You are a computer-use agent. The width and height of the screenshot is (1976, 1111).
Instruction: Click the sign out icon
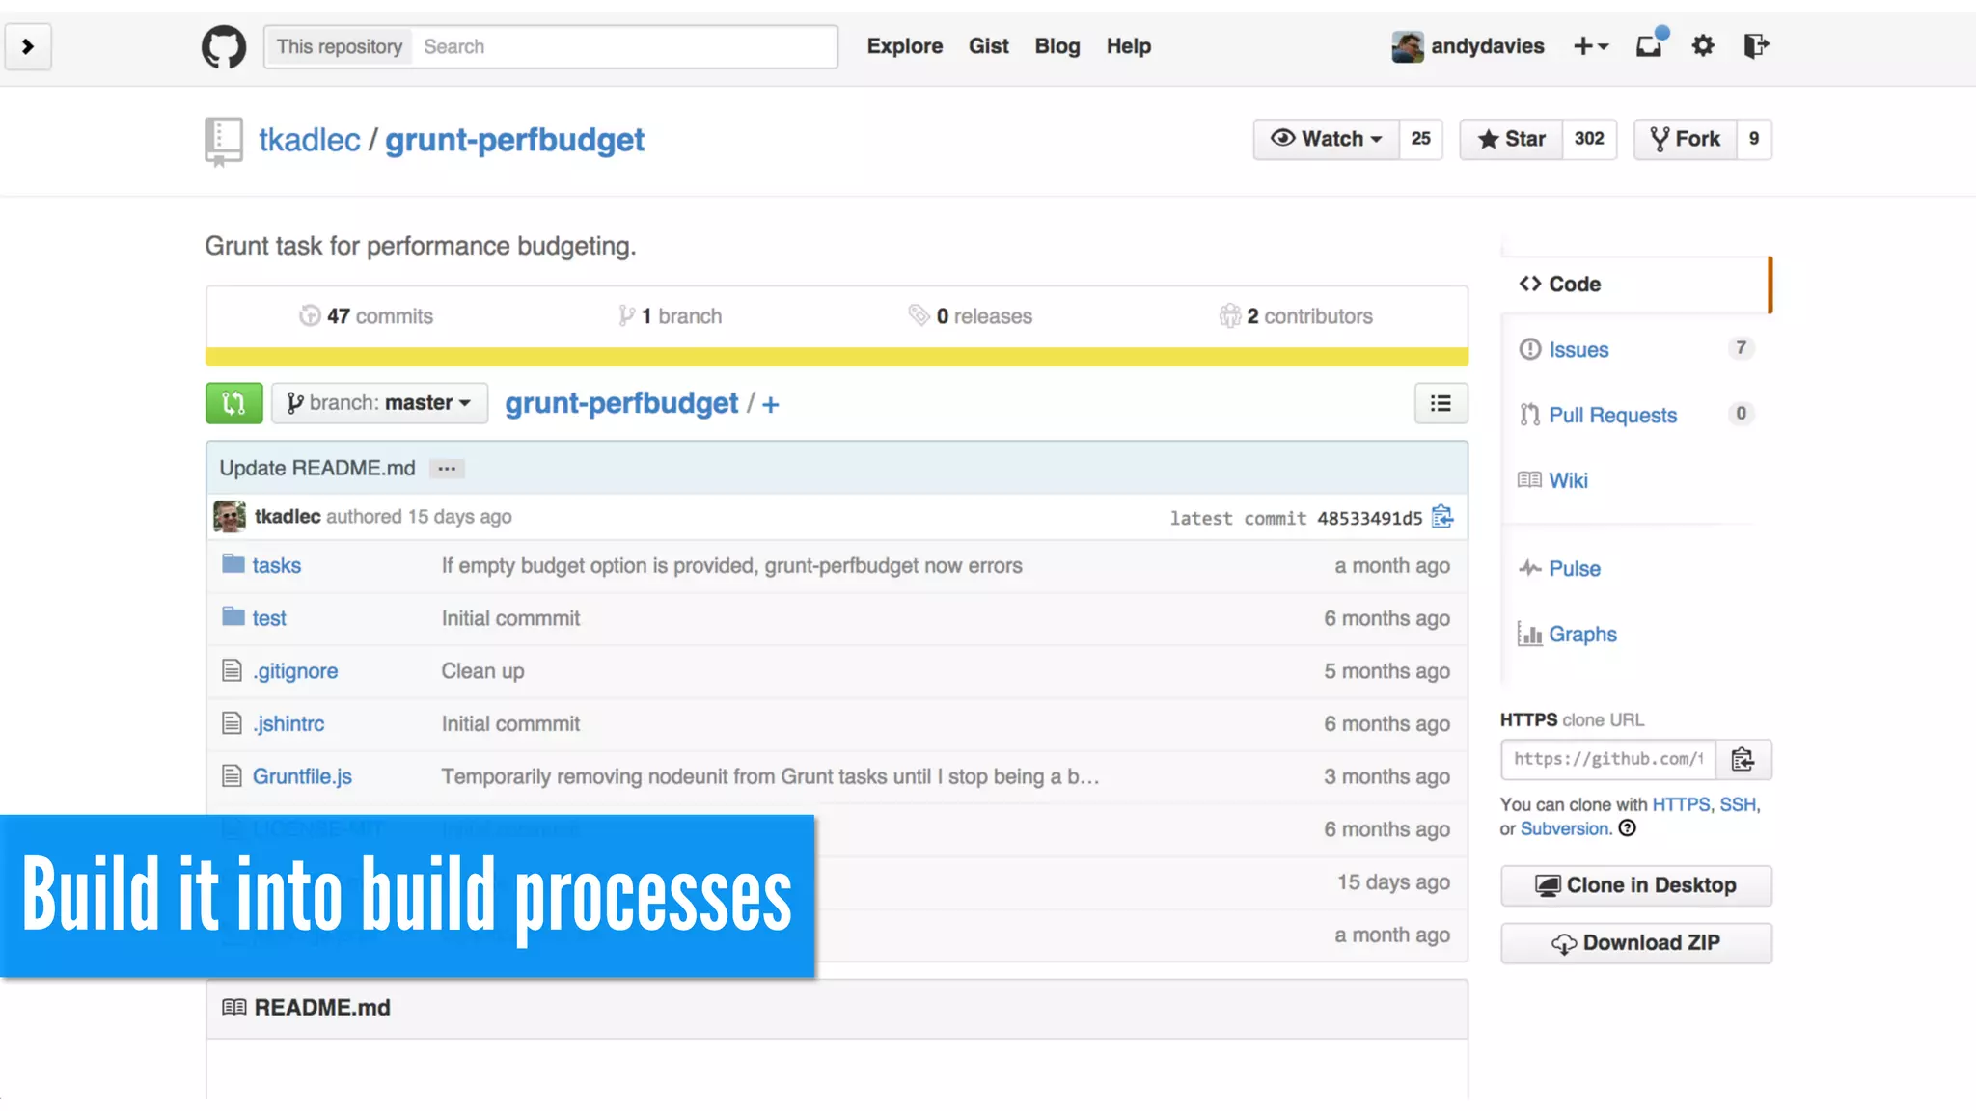click(1756, 45)
